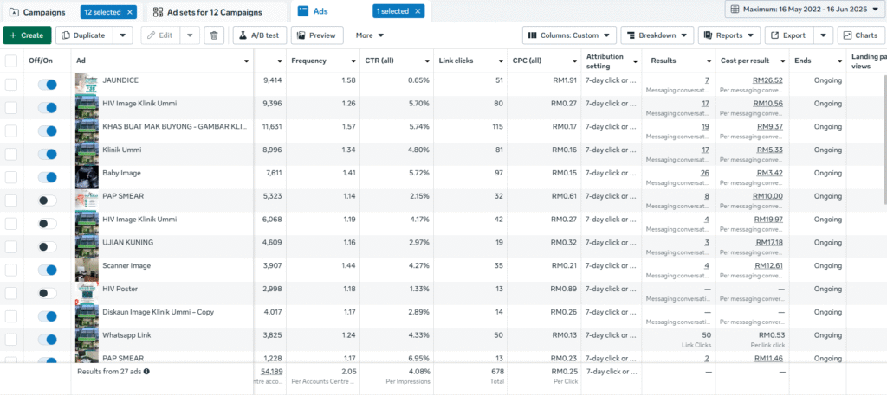Toggle off the JAUNDICE ad
The height and width of the screenshot is (395, 887).
47,85
